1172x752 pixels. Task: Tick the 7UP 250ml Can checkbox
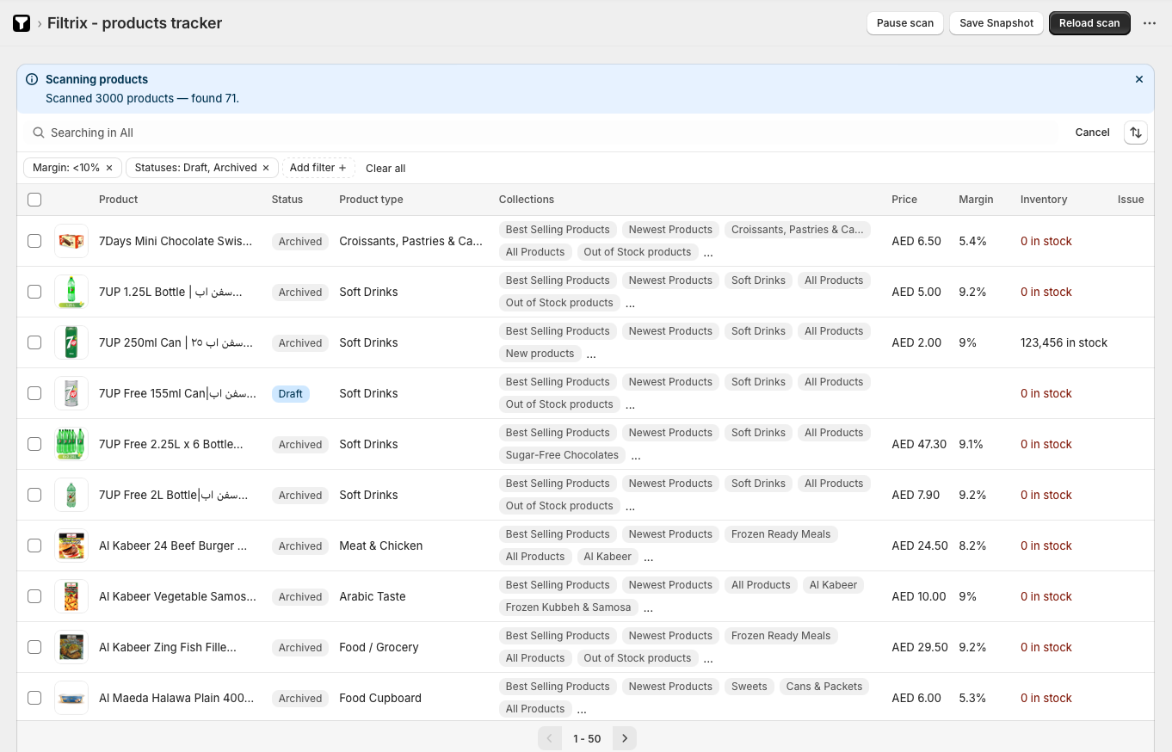(x=34, y=342)
